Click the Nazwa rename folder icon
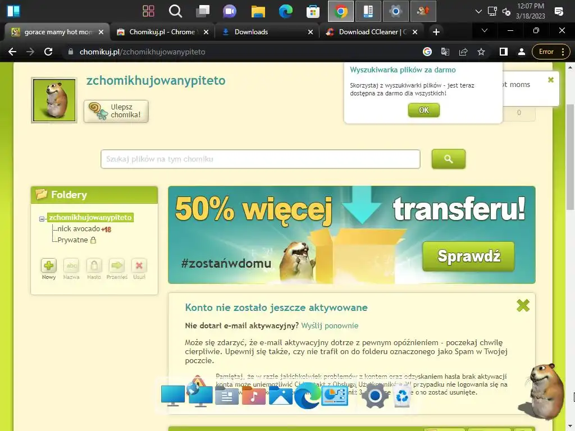 pyautogui.click(x=71, y=269)
